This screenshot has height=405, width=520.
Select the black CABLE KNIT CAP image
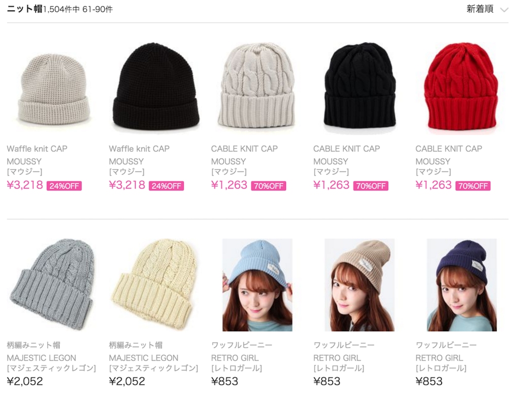(x=360, y=85)
